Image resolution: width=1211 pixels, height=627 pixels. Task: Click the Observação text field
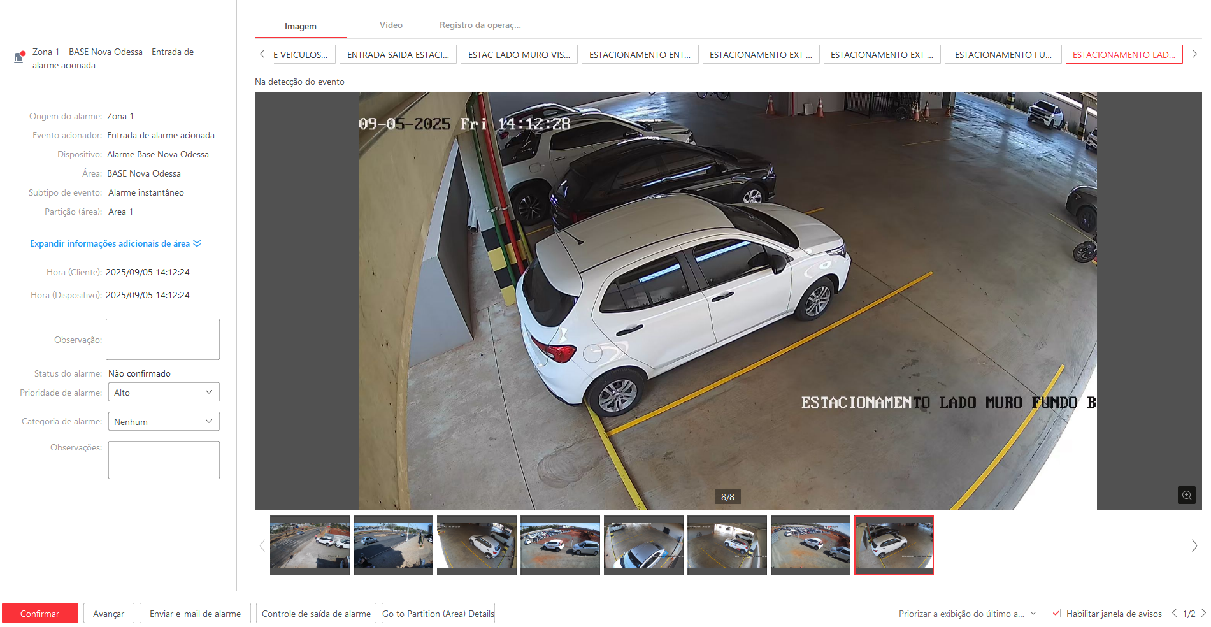(x=162, y=340)
